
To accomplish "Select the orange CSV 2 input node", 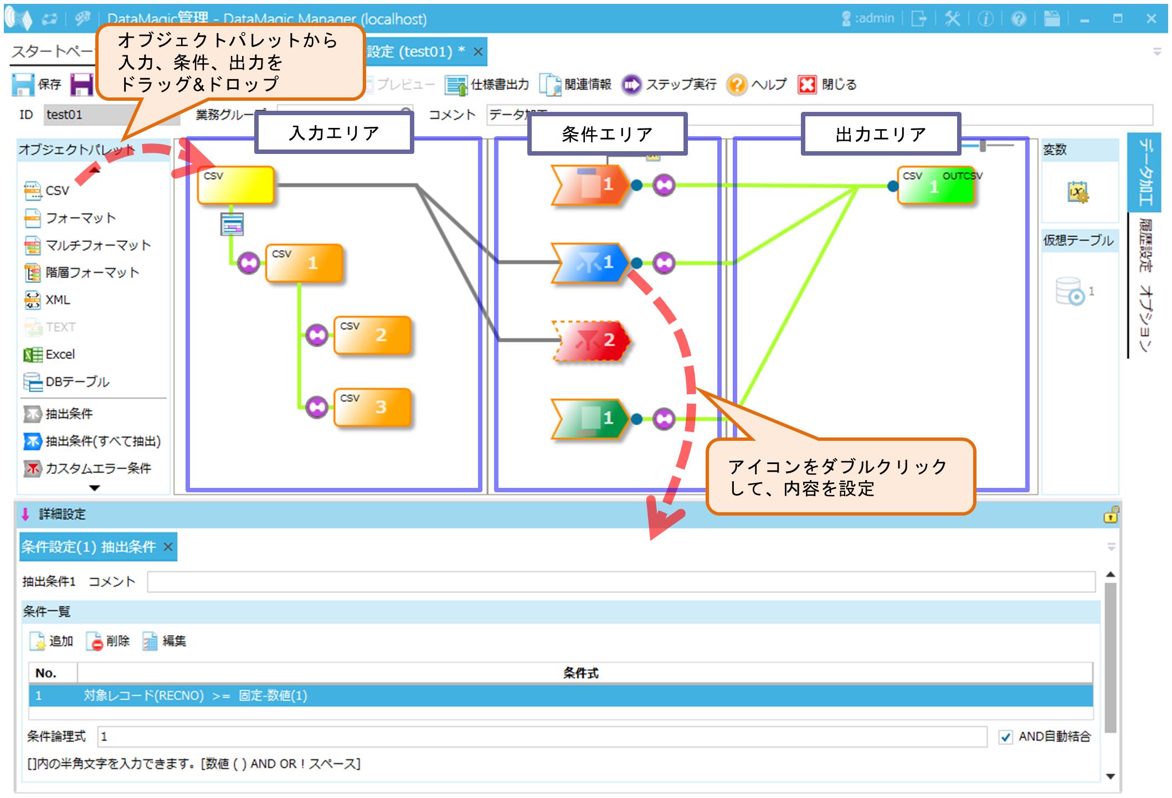I will (373, 336).
